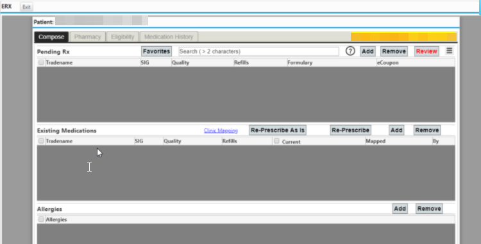
Task: Click the Re-Prescribe button
Action: point(350,130)
